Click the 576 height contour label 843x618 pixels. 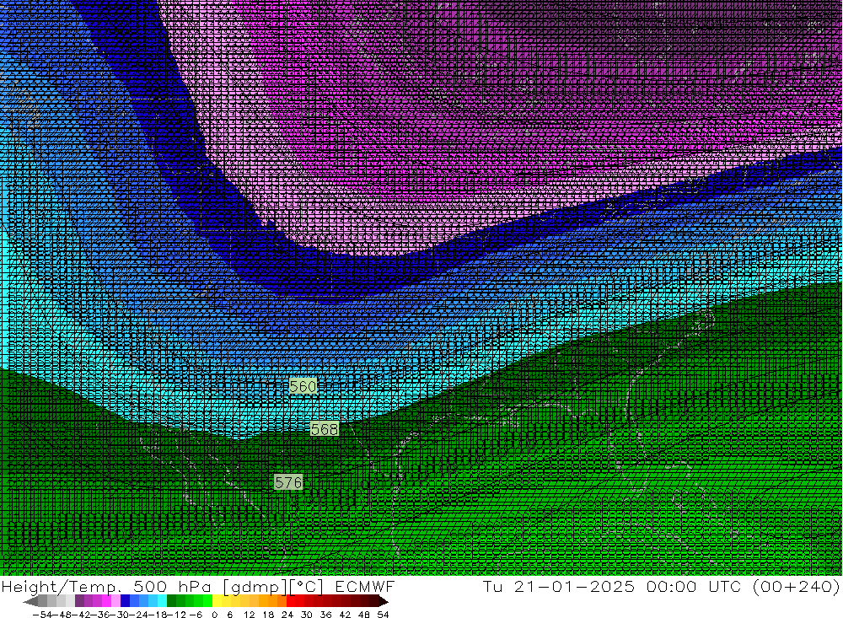(288, 482)
